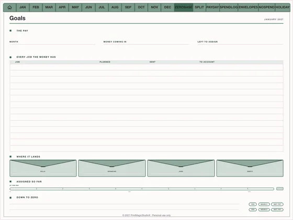Open the SPENDLOG tab
Viewport: 293px width, 220px height.
pyautogui.click(x=229, y=7)
